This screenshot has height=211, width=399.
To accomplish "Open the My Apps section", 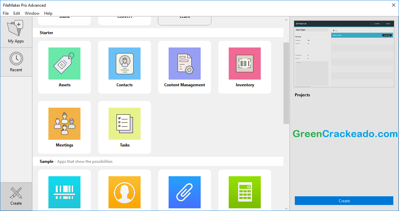I will (x=16, y=32).
